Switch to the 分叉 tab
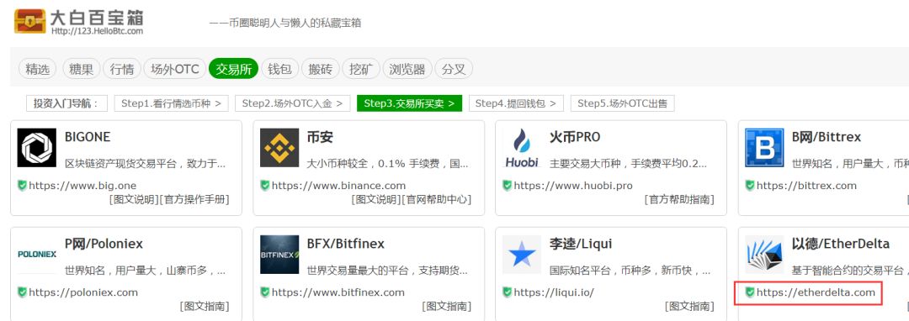The width and height of the screenshot is (909, 321). tap(454, 69)
